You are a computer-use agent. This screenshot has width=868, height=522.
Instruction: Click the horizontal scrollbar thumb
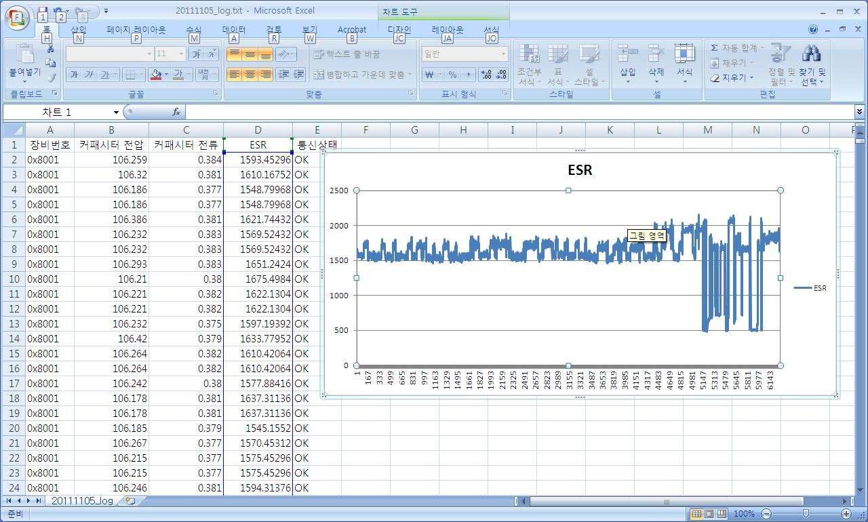(666, 502)
